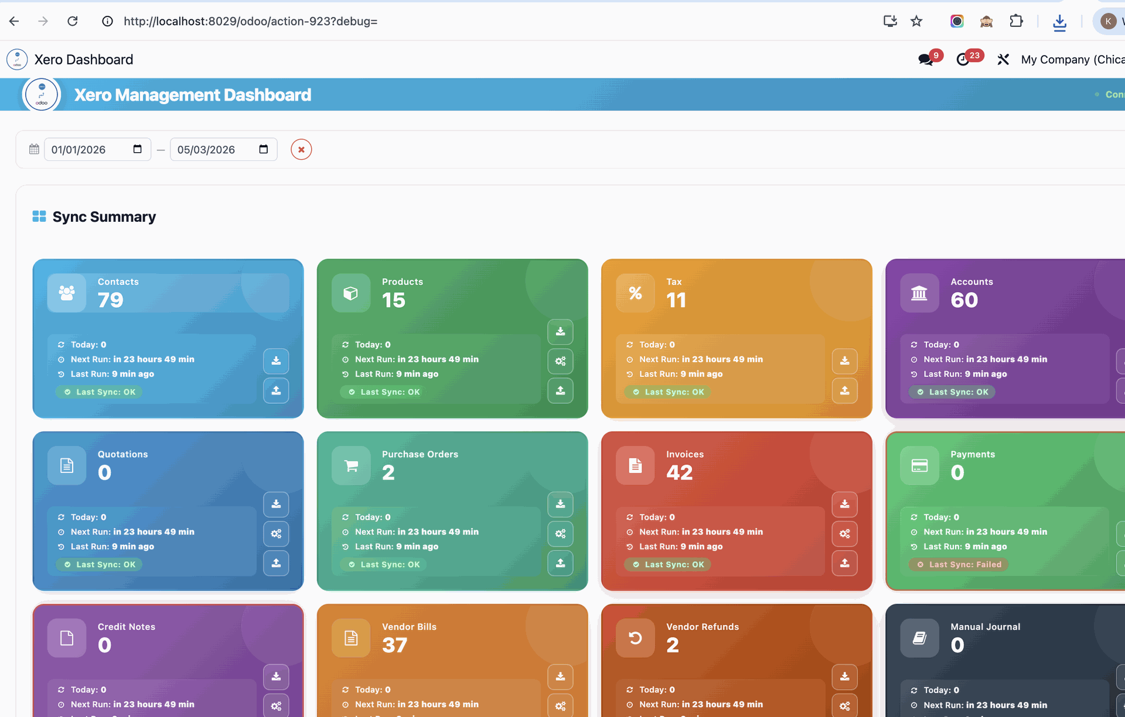Open My Company switcher
Viewport: 1125px width, 717px height.
click(1072, 60)
